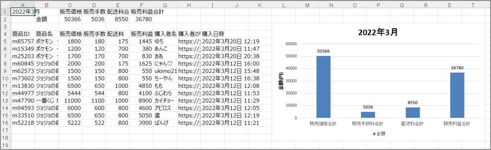Screen dimensions: 491x150
Task: Click product ID cell m73602
Action: click(23, 78)
